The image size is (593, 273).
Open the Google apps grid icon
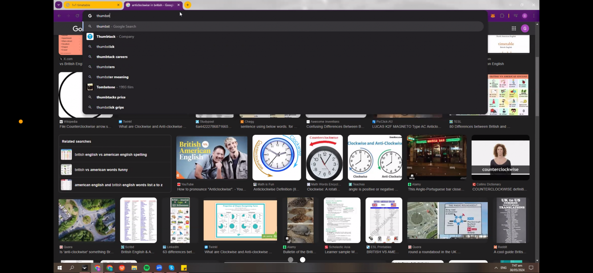(x=514, y=28)
